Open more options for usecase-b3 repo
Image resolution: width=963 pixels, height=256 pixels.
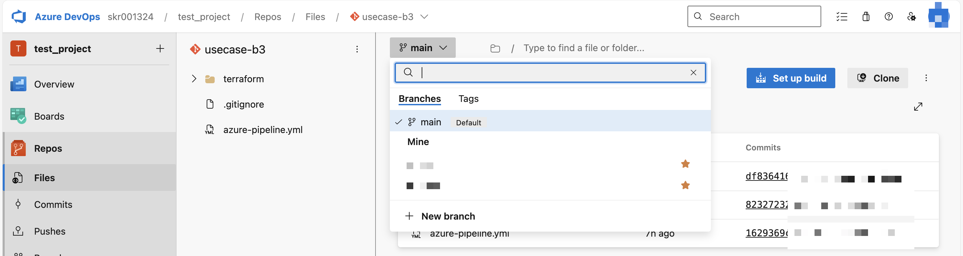[x=357, y=49]
